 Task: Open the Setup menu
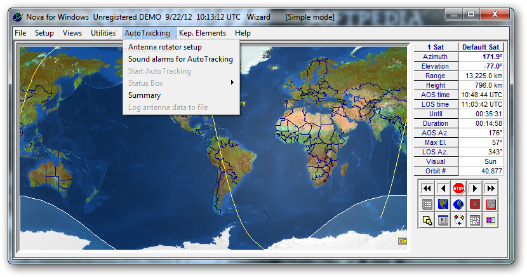coord(44,33)
